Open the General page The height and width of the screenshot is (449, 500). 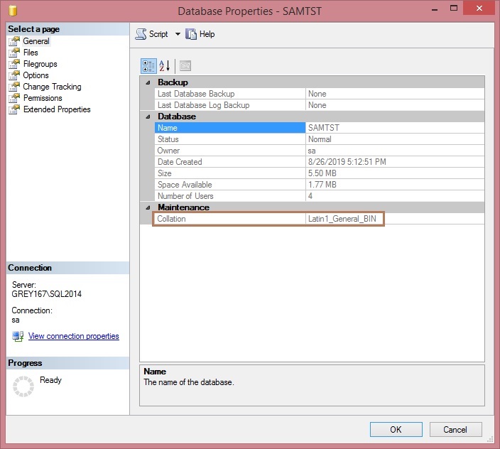click(x=36, y=41)
